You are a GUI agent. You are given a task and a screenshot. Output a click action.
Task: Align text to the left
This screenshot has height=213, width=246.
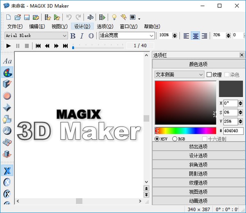[186, 36]
